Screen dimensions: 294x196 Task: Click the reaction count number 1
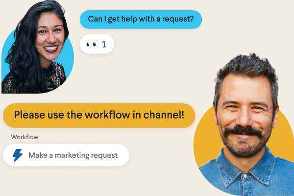104,45
